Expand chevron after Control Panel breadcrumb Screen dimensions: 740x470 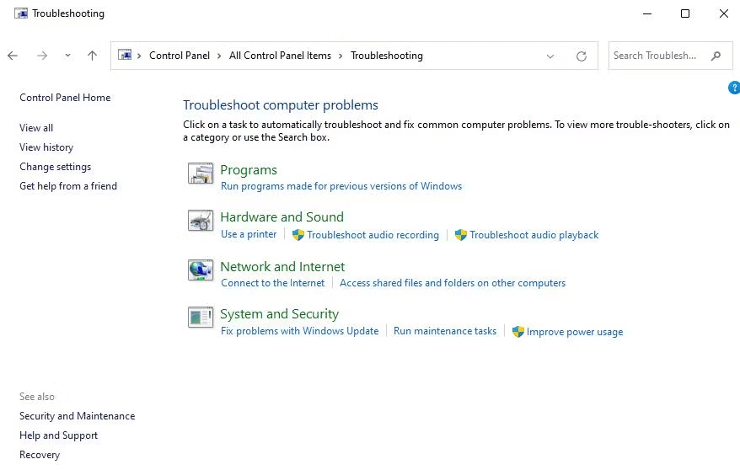pos(220,56)
